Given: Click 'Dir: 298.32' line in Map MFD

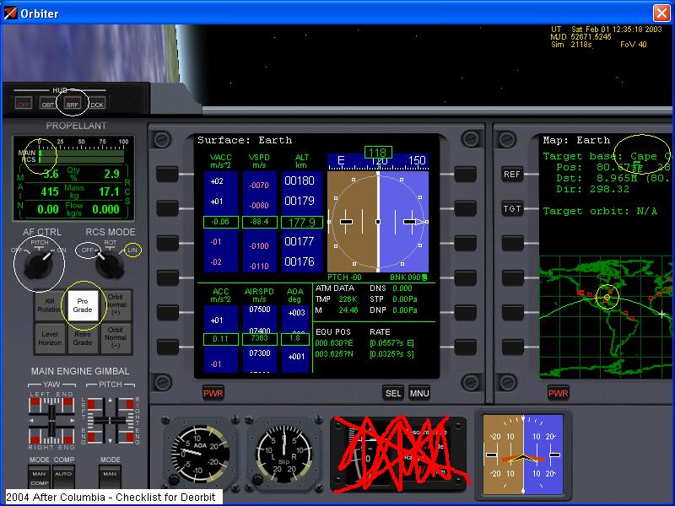Looking at the screenshot, I should pyautogui.click(x=592, y=189).
